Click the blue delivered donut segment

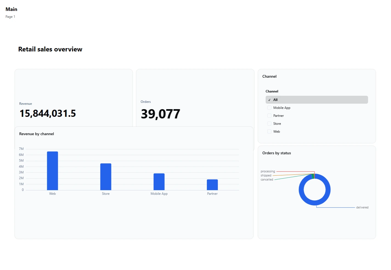(x=314, y=203)
